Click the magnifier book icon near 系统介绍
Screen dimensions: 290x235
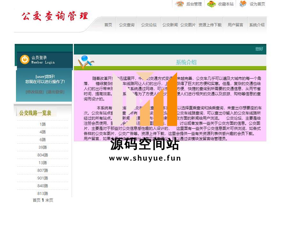pyautogui.click(x=86, y=62)
